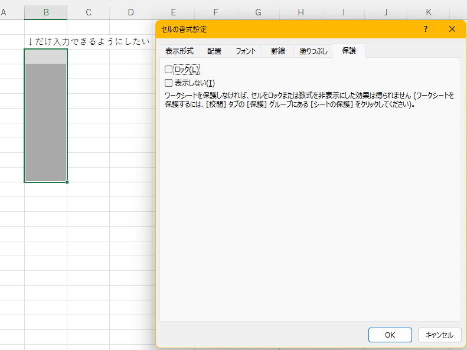467x350 pixels.
Task: Select column J header
Action: click(386, 12)
